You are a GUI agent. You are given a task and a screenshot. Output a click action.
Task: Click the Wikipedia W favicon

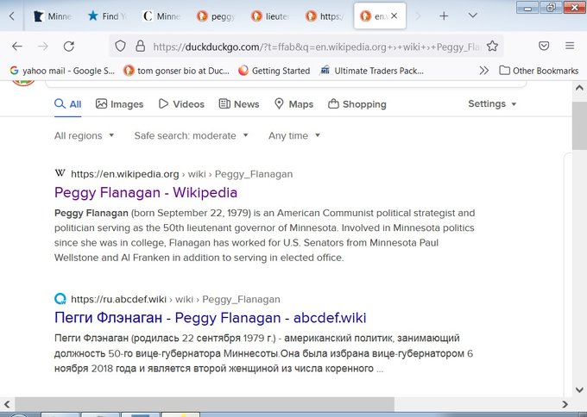click(60, 173)
